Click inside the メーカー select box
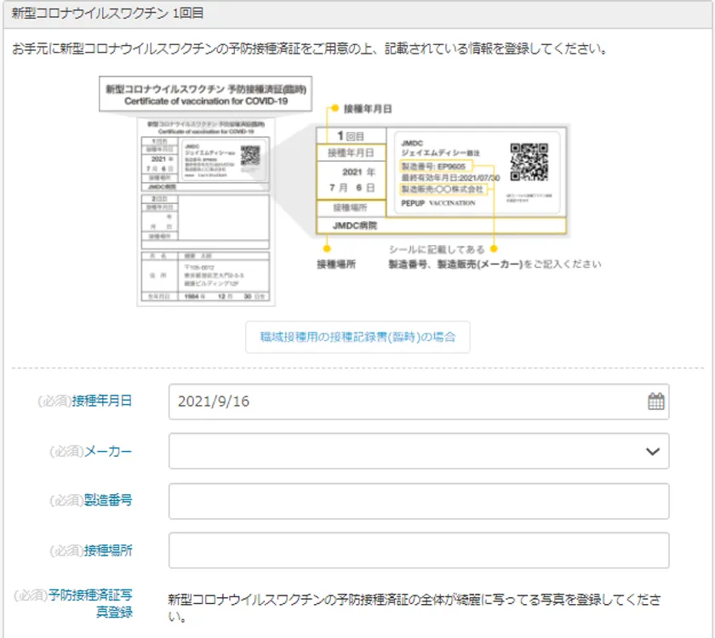 (x=409, y=451)
